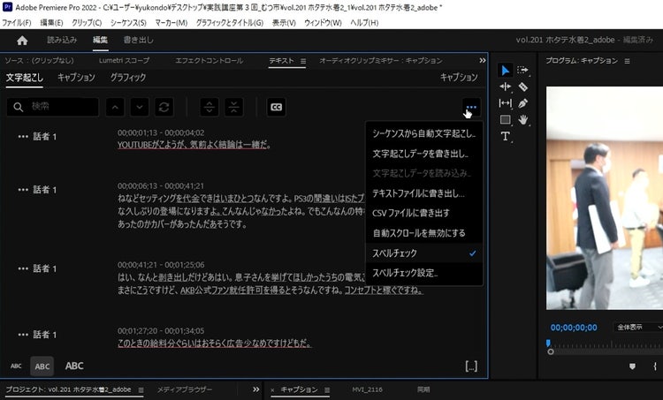Click the bracket pauses icon
Image resolution: width=663 pixels, height=400 pixels.
[x=471, y=366]
